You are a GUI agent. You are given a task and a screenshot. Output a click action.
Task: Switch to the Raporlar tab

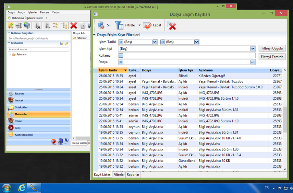coord(133,174)
